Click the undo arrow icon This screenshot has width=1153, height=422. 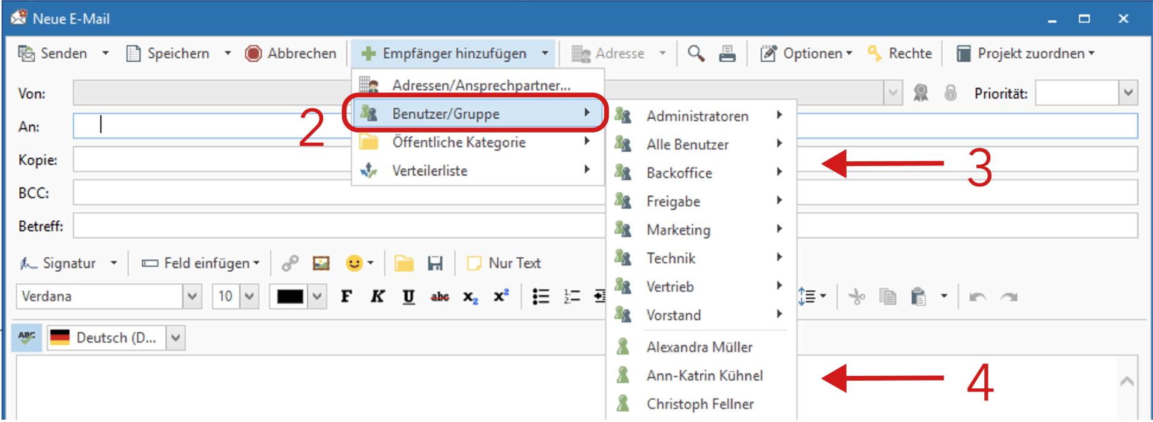pos(978,297)
